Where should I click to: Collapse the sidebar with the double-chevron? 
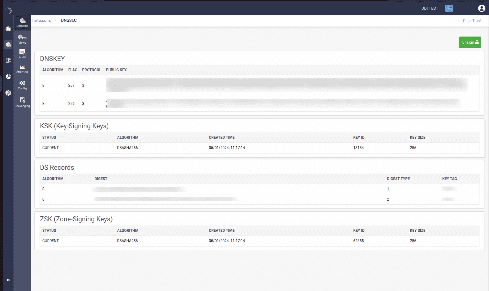(x=8, y=280)
